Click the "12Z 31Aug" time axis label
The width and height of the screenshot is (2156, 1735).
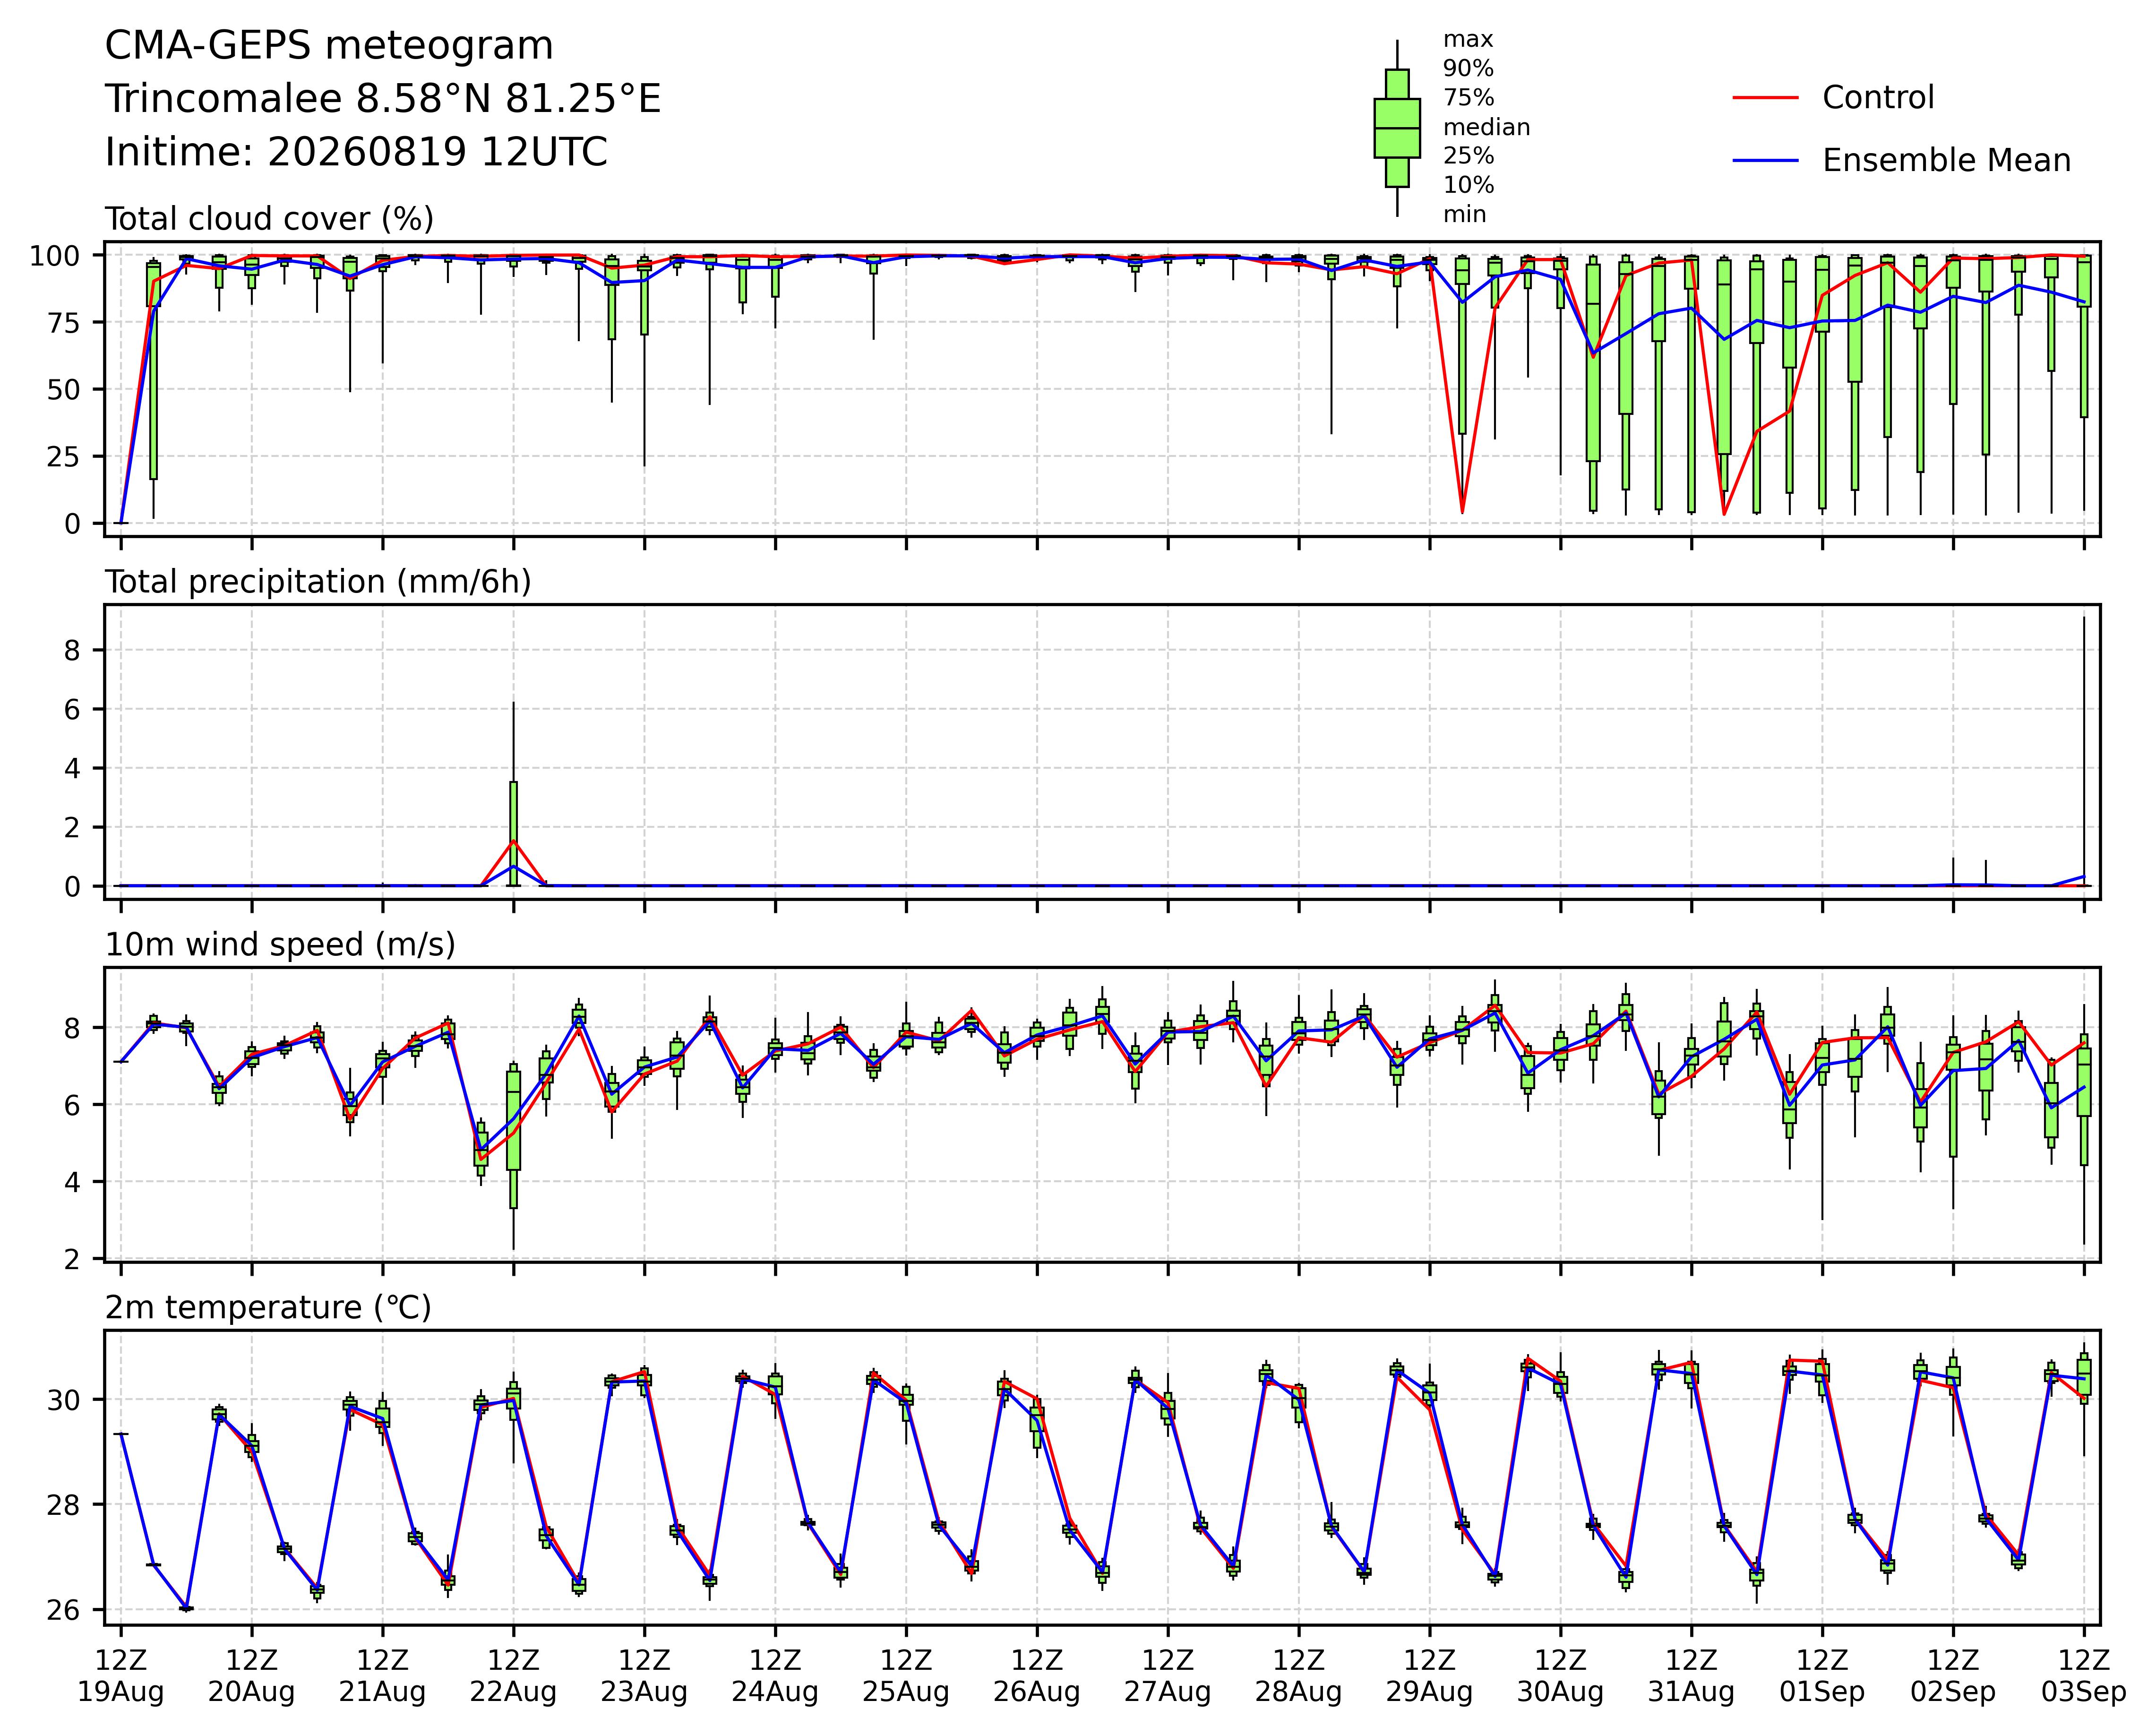click(1691, 1676)
